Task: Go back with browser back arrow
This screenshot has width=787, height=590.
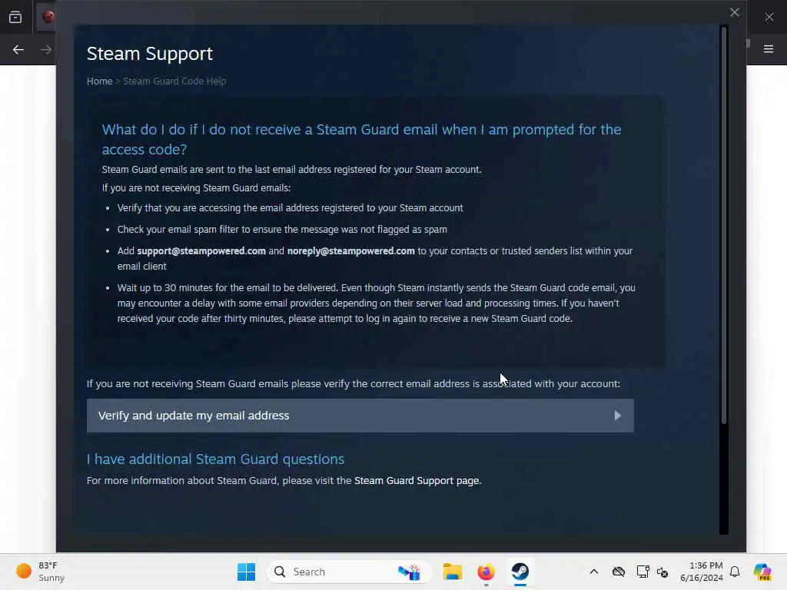Action: pos(18,50)
